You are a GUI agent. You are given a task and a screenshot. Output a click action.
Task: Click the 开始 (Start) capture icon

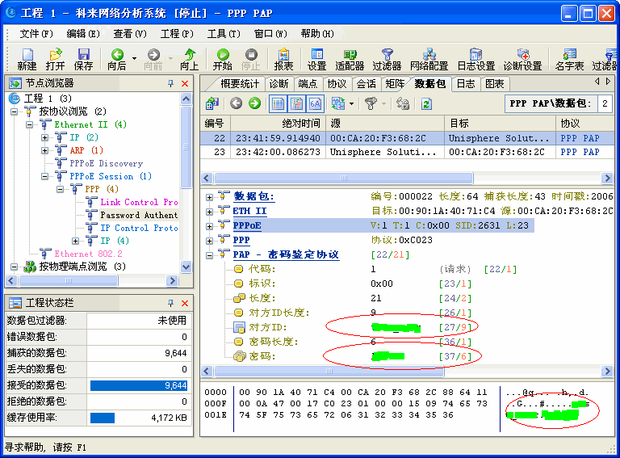[x=222, y=59]
